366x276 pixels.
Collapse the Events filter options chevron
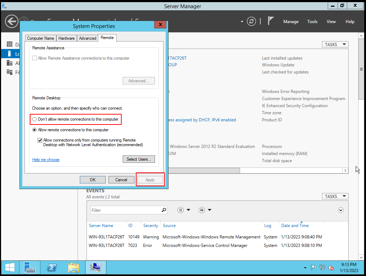pyautogui.click(x=340, y=210)
